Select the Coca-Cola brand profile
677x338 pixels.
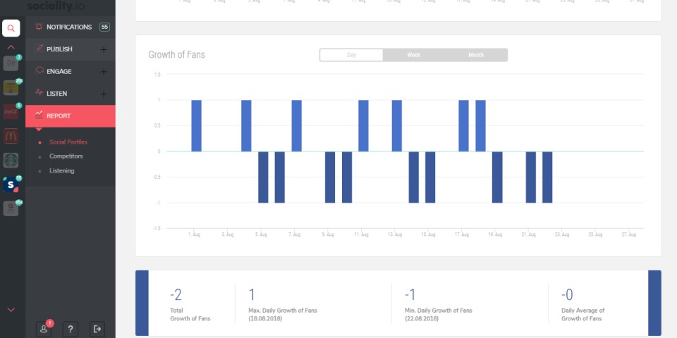11,111
